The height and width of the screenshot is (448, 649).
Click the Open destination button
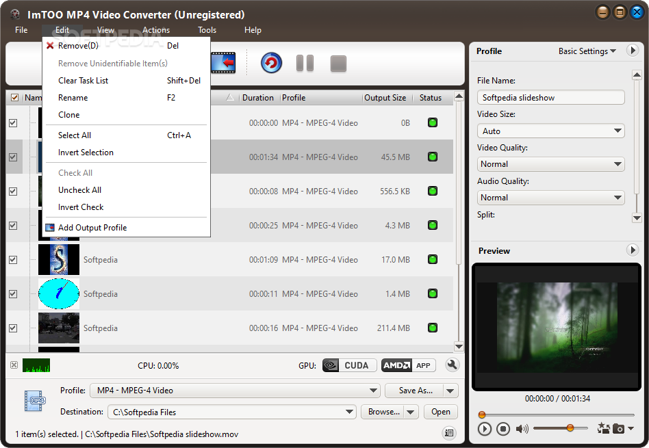pyautogui.click(x=441, y=412)
